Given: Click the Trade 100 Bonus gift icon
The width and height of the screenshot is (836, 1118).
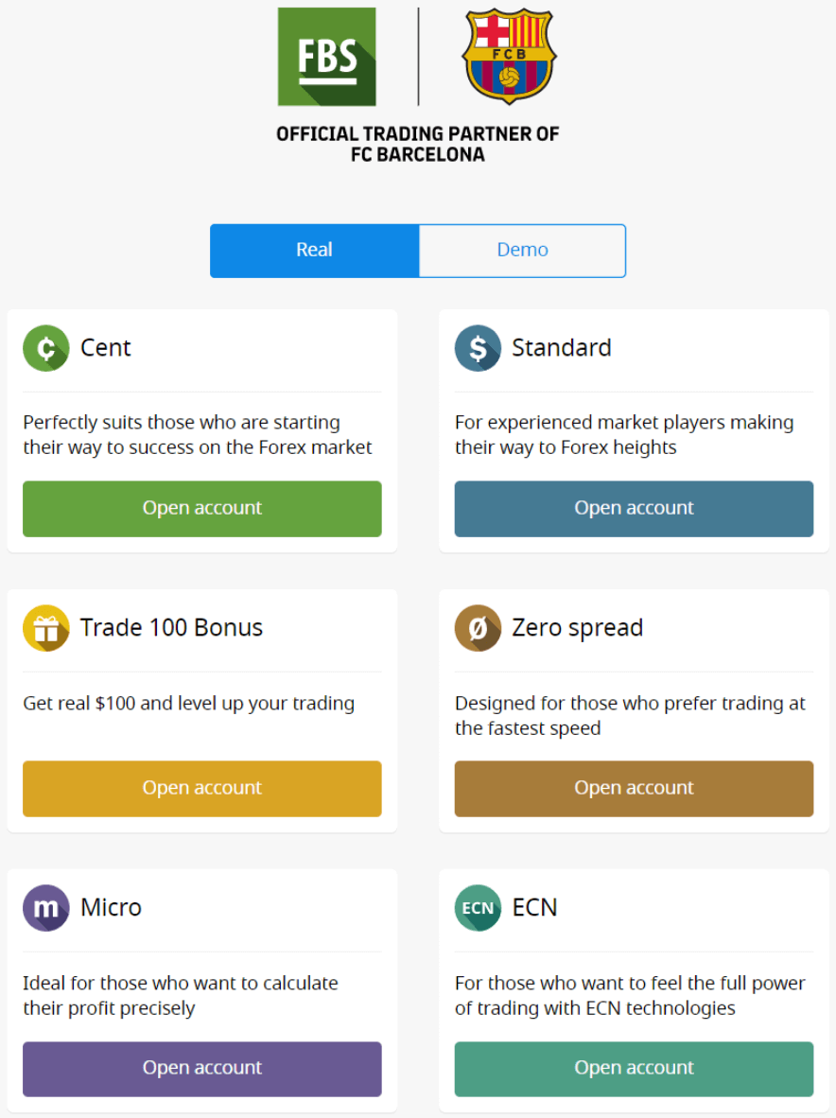Looking at the screenshot, I should tap(45, 628).
